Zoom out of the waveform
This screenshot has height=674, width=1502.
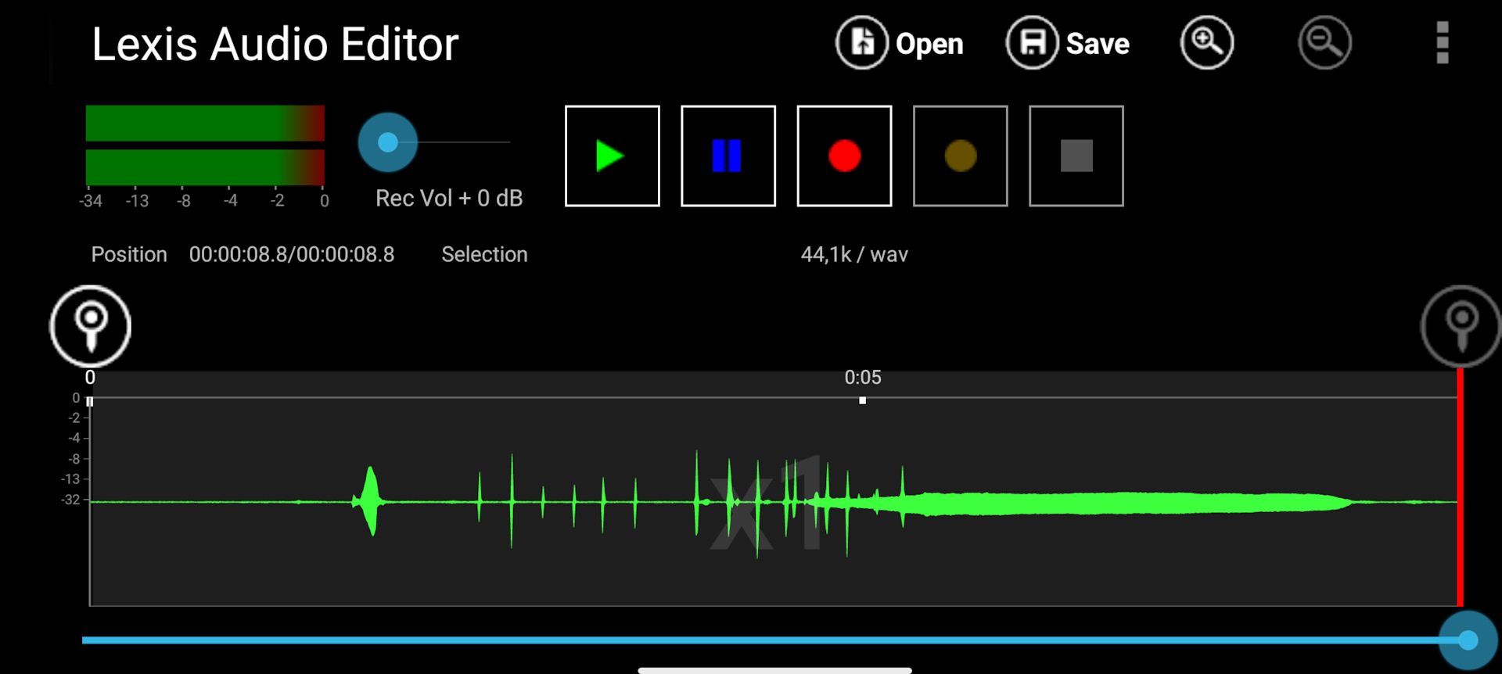pos(1324,43)
